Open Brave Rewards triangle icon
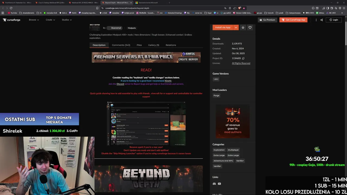This screenshot has width=347, height=195. (244, 8)
